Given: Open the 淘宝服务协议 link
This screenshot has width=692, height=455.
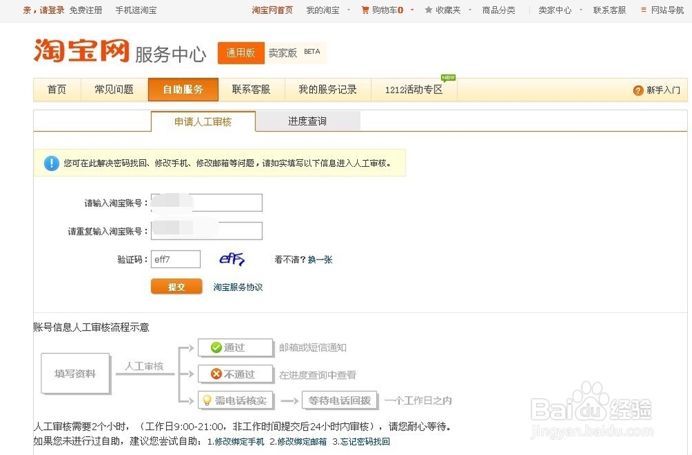Looking at the screenshot, I should point(238,287).
